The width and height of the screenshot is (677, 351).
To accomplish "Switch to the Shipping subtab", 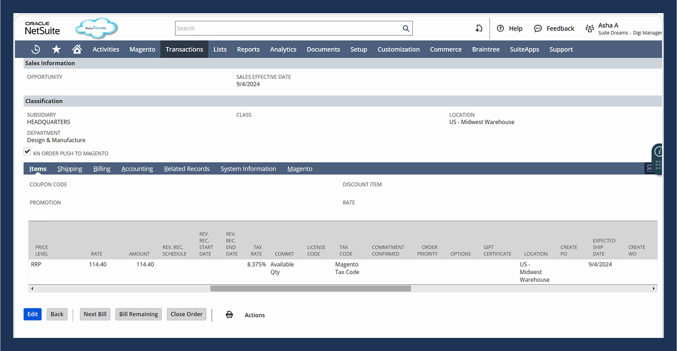I will pyautogui.click(x=70, y=169).
